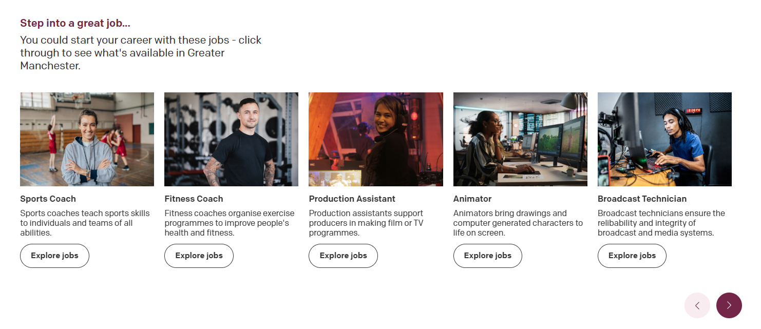Explore jobs for Animator
This screenshot has width=761, height=329.
click(x=487, y=256)
